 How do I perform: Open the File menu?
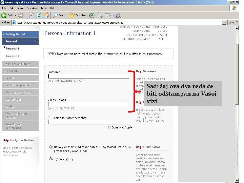(4, 8)
